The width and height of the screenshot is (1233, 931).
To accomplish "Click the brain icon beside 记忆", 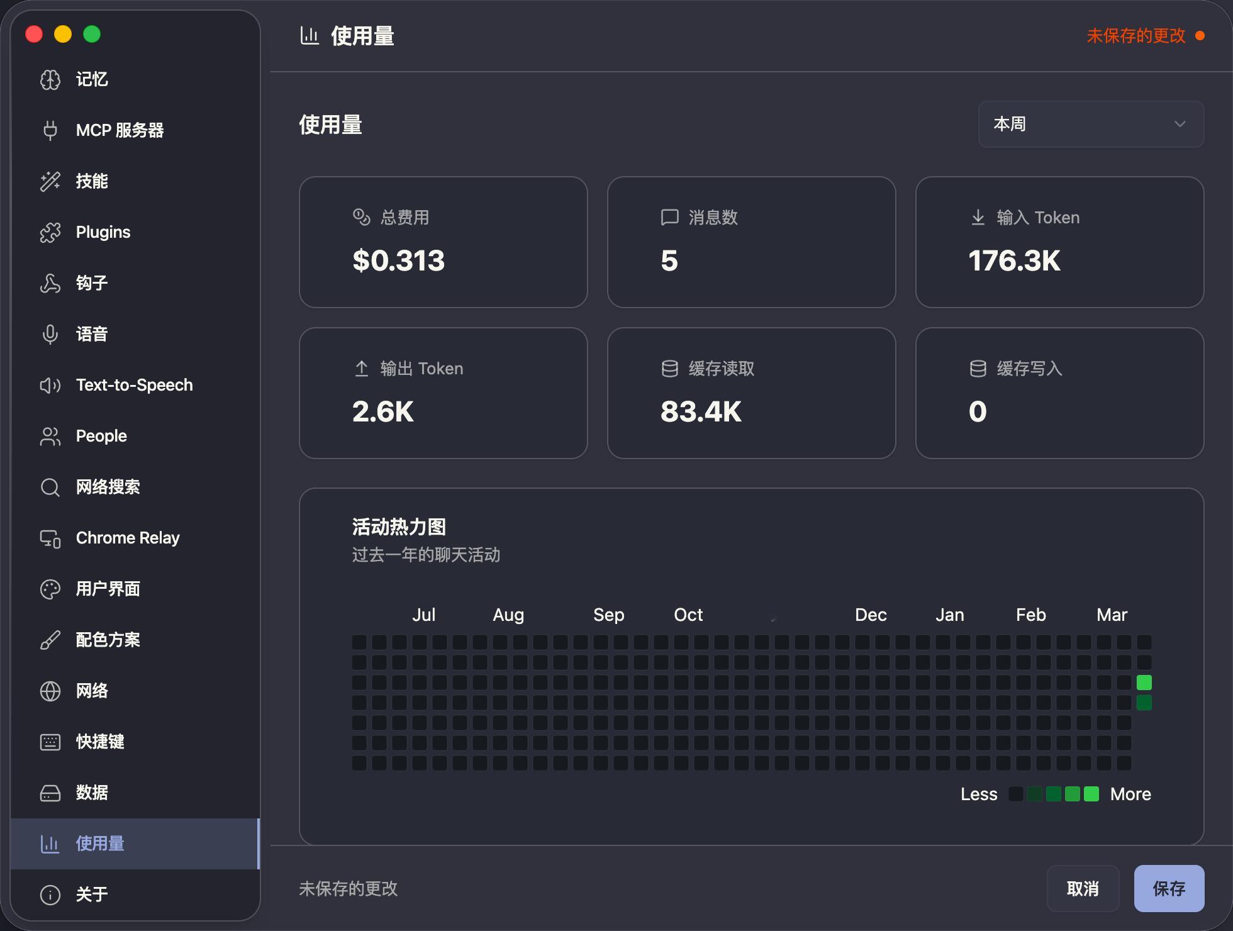I will tap(50, 80).
